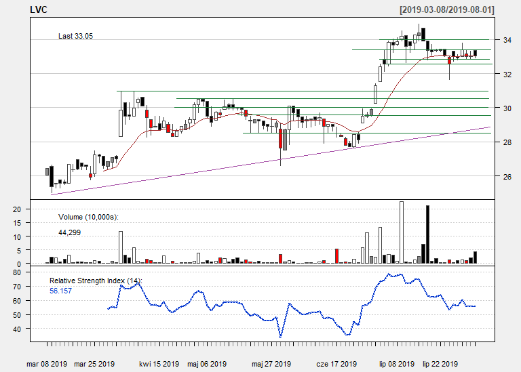521x372 pixels.
Task: Click date label kwi 15 2019
Action: tap(159, 364)
